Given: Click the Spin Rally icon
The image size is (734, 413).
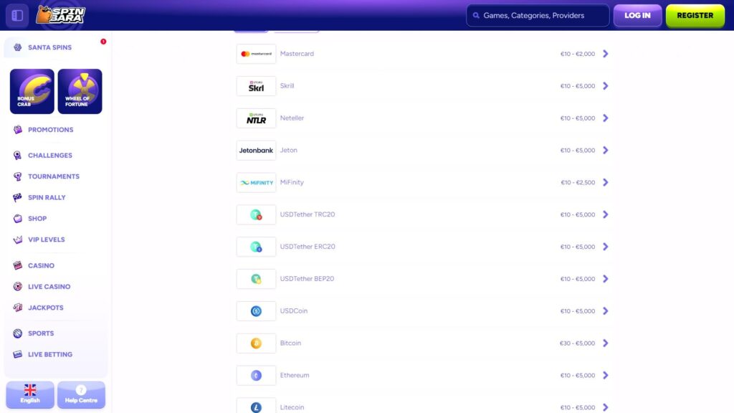Looking at the screenshot, I should pyautogui.click(x=16, y=197).
